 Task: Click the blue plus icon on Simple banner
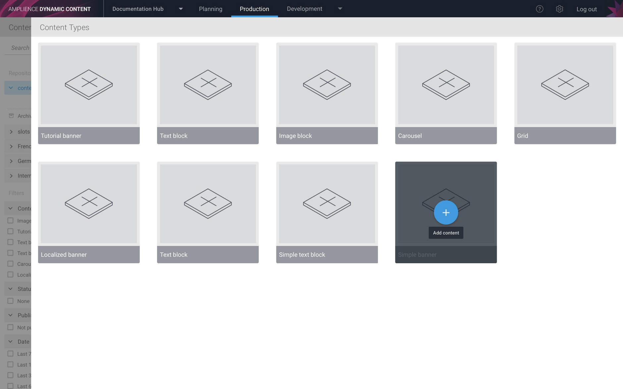[446, 212]
